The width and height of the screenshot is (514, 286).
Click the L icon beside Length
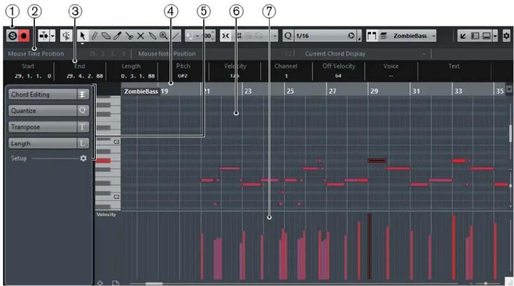[83, 143]
